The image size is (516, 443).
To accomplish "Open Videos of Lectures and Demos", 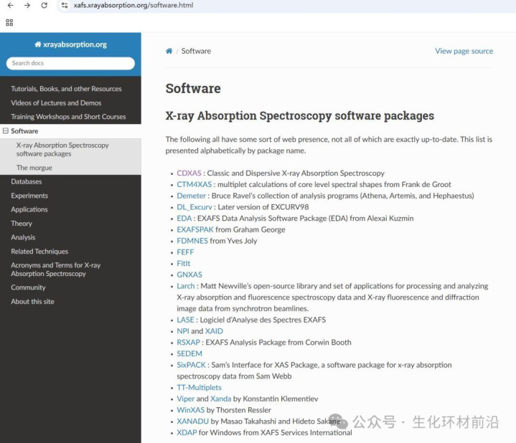I will tap(56, 103).
